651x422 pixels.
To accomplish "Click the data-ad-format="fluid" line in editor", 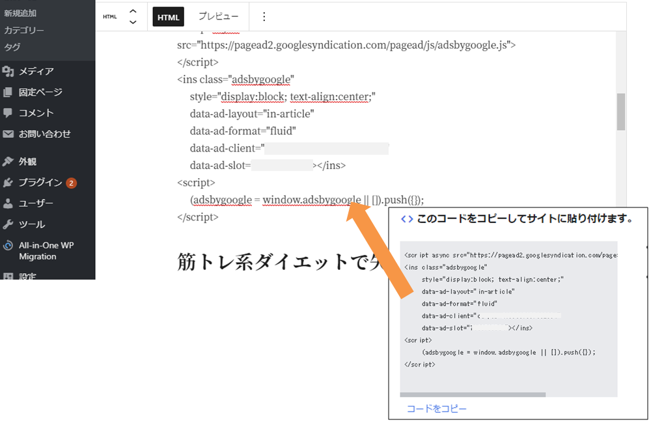I will (243, 131).
